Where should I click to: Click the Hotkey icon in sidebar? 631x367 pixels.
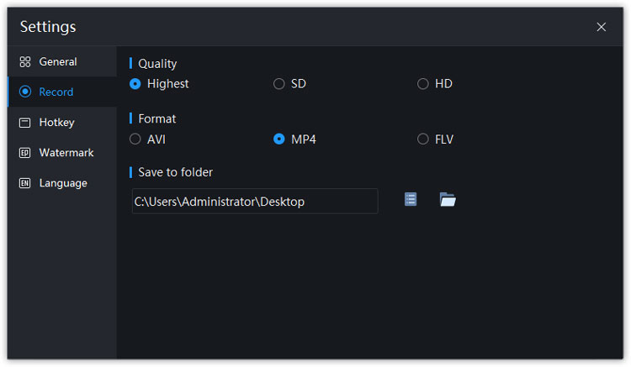tap(25, 123)
